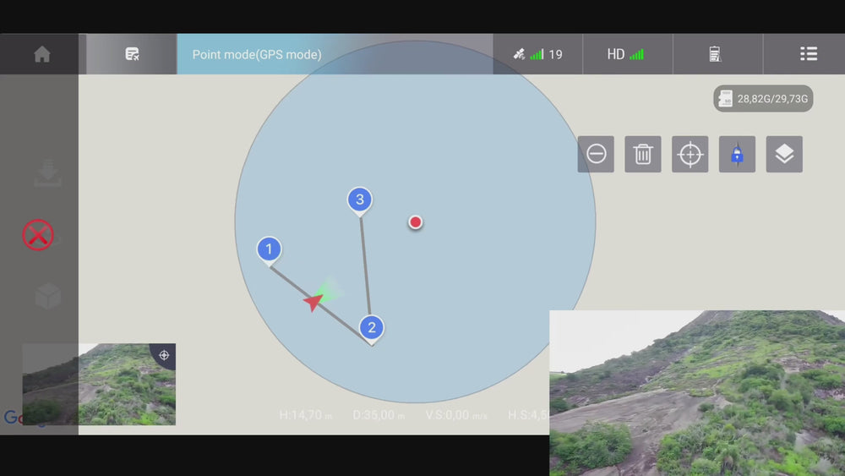Open the map layers selector

click(784, 155)
